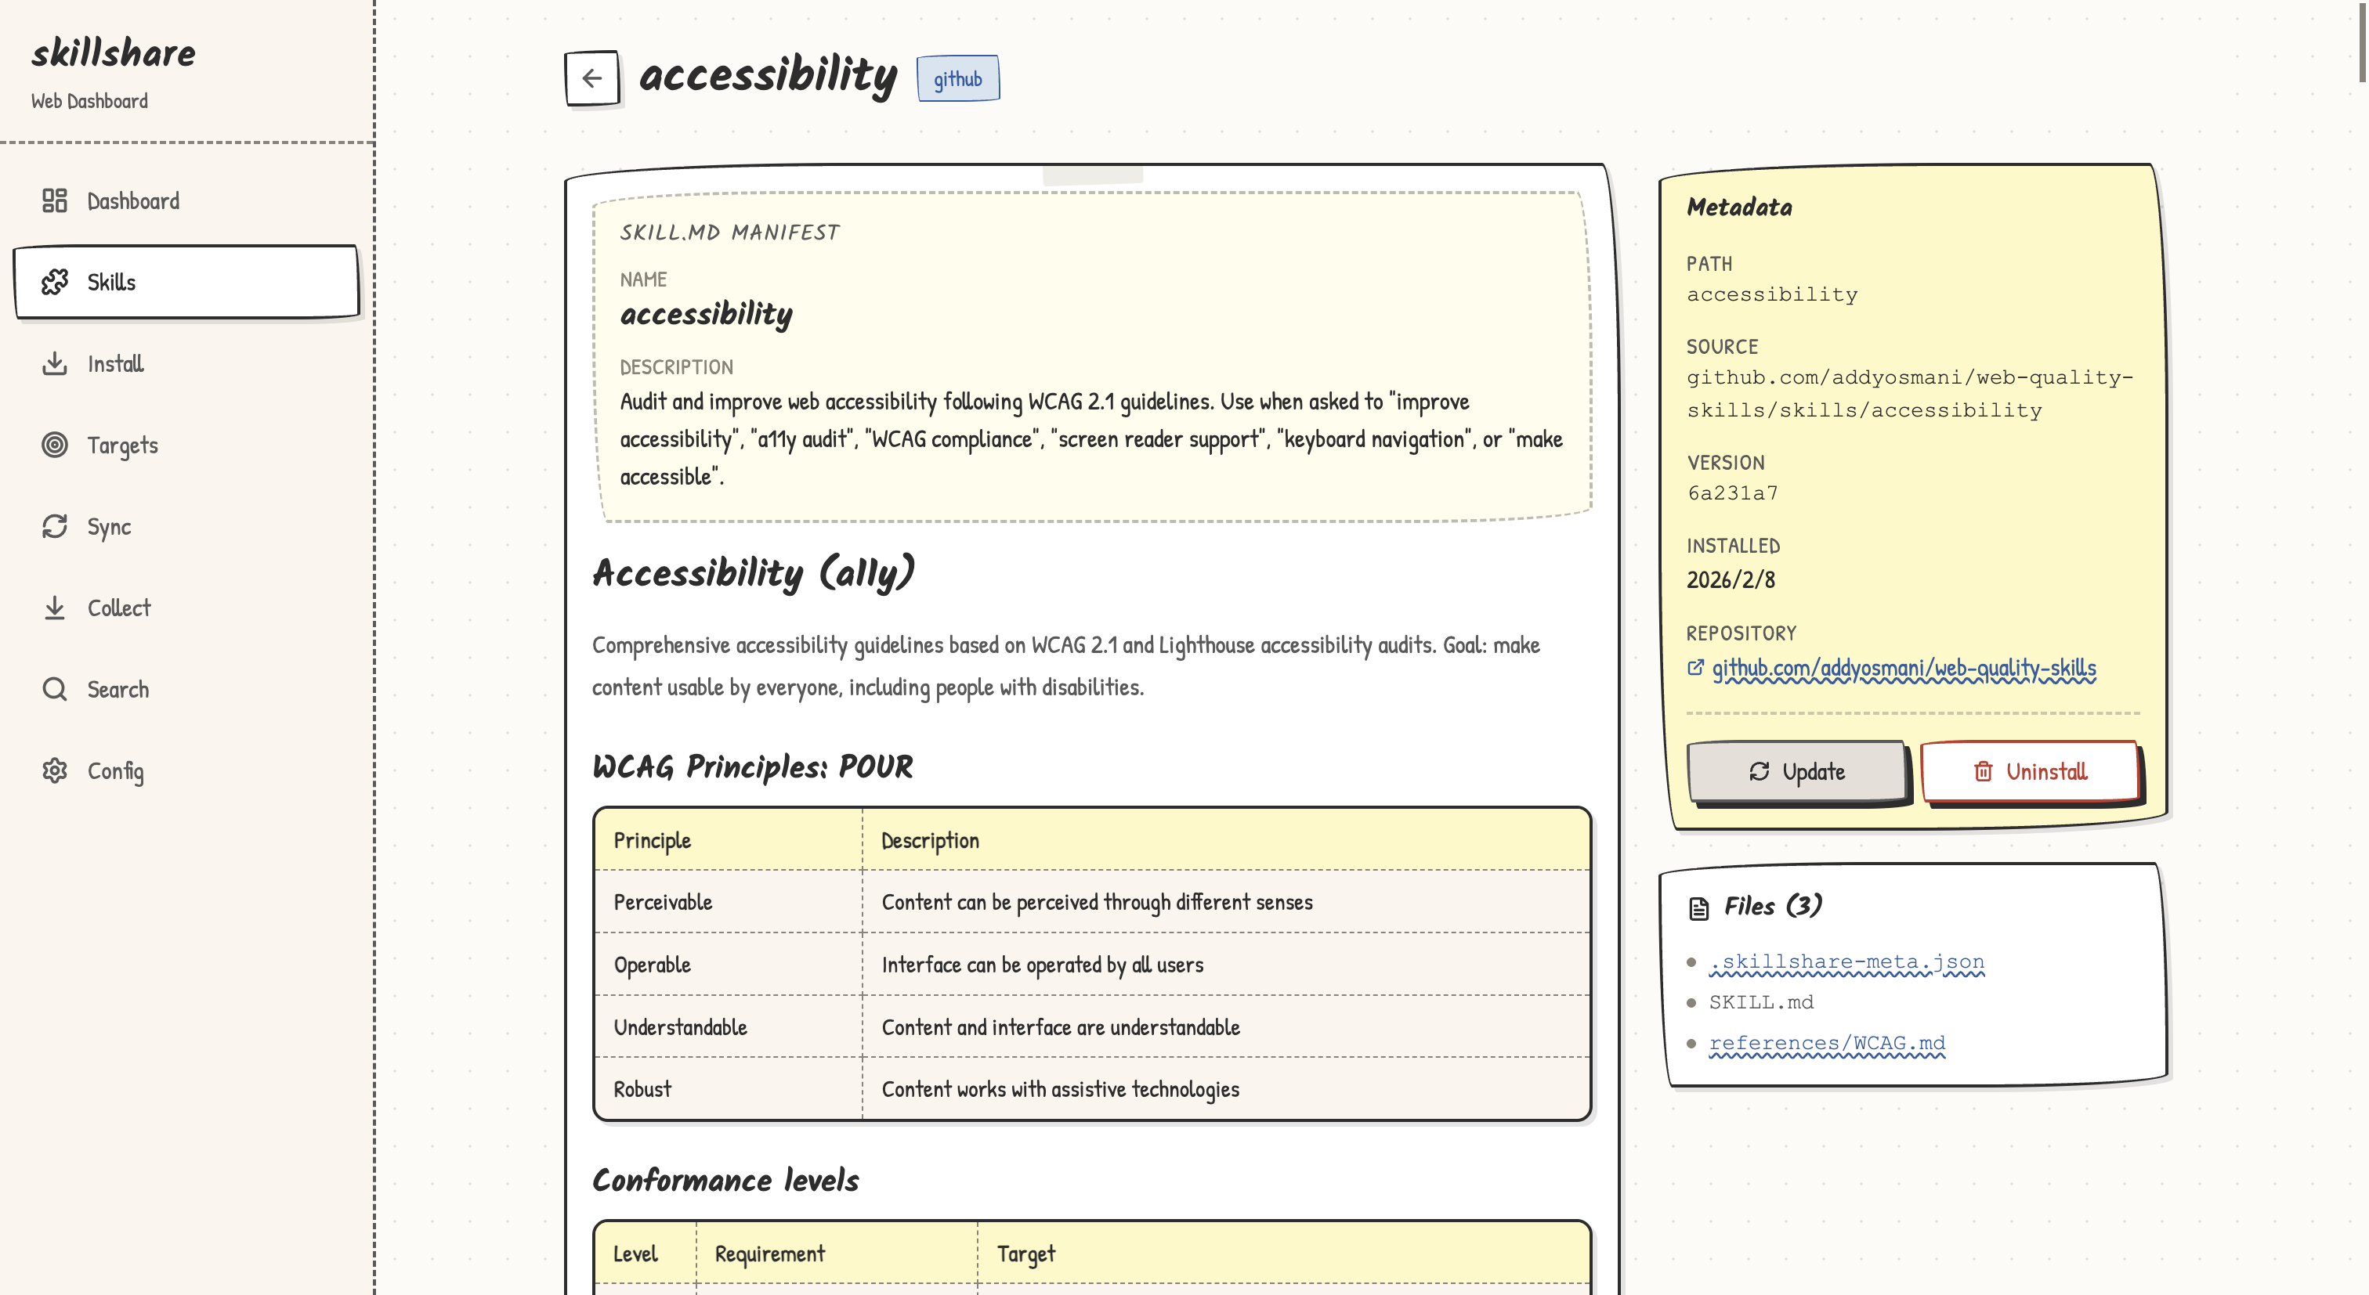Click the external-link icon beside repository
The width and height of the screenshot is (2369, 1295).
1695,668
